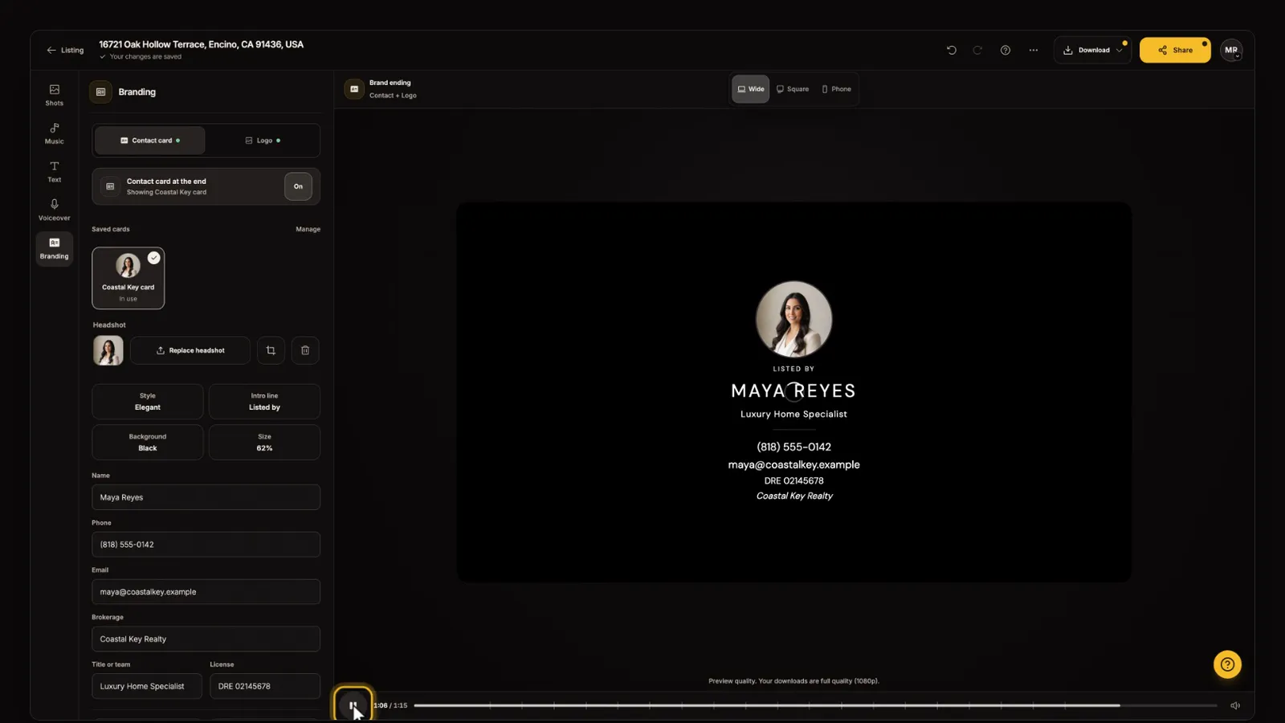1285x723 pixels.
Task: Seek on the video timeline progress bar
Action: [x=815, y=705]
